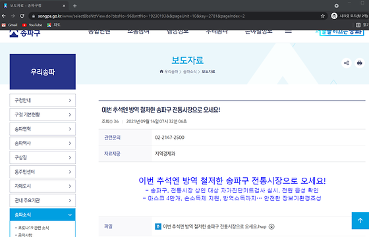The image size is (369, 237).
Task: Close the 보도자료 browser tab
Action: click(x=64, y=6)
